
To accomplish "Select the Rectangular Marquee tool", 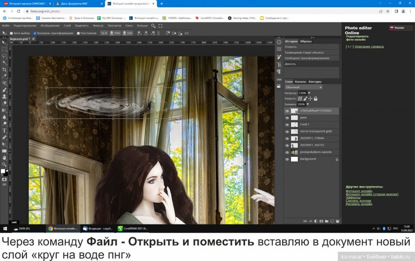I will pyautogui.click(x=4, y=49).
